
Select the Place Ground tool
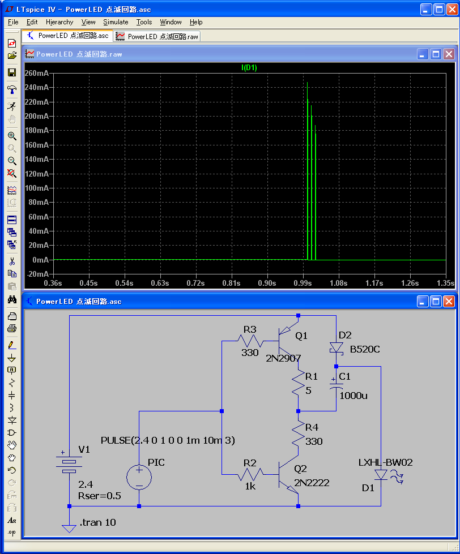click(x=12, y=358)
